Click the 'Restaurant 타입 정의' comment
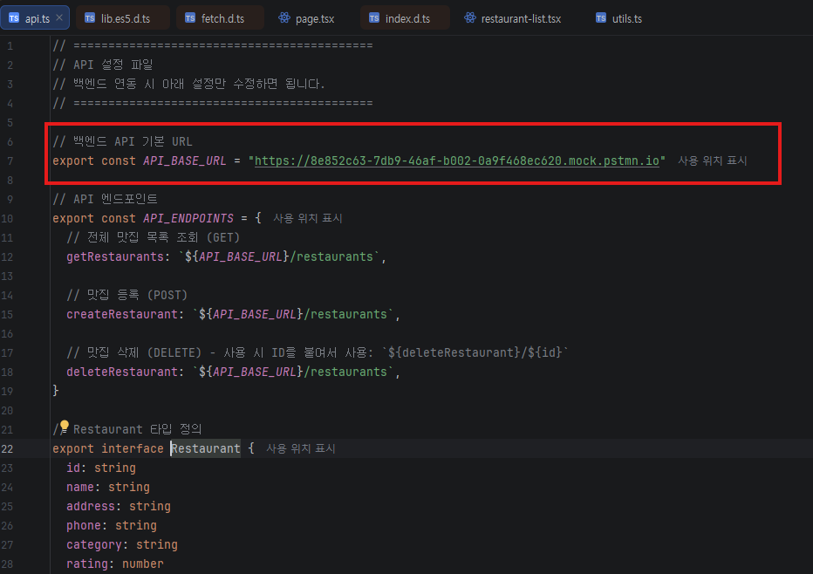Viewport: 813px width, 574px height. click(127, 429)
